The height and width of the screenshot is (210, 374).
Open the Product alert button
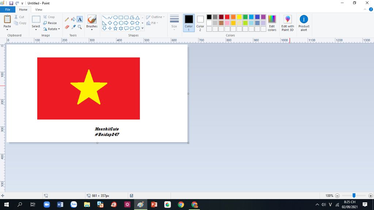point(304,23)
